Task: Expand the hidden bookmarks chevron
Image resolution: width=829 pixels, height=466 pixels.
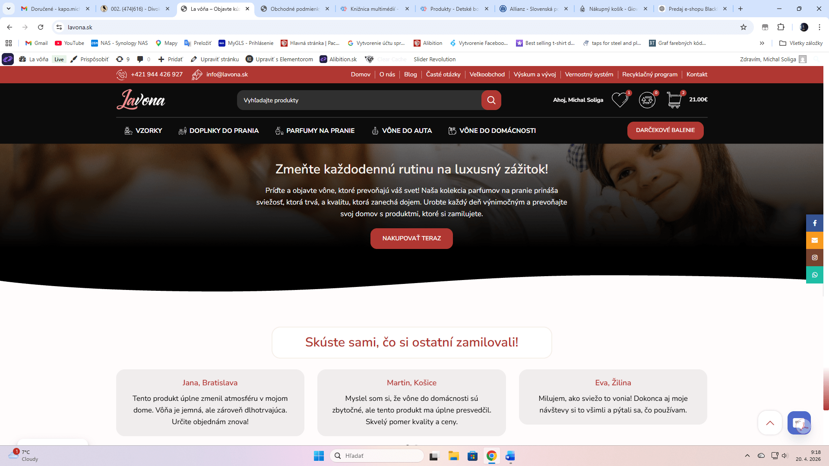Action: click(762, 43)
